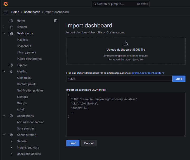Click the Import dashboard breadcrumb text

(x=57, y=12)
